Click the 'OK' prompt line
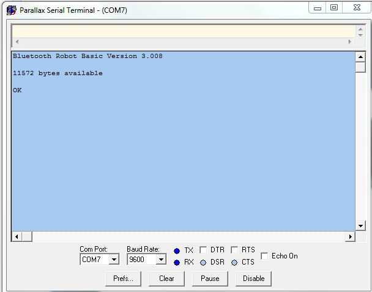372x292 pixels. (17, 90)
